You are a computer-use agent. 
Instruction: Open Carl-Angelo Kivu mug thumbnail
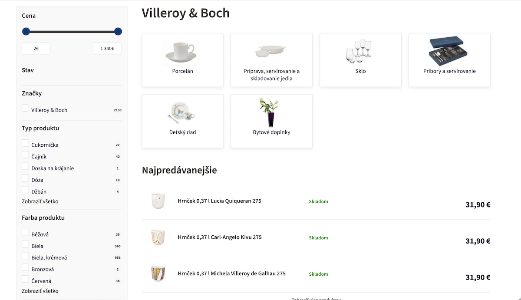click(158, 238)
